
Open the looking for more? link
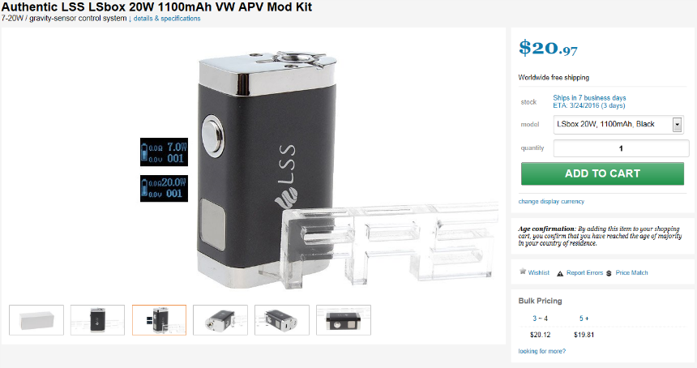(x=542, y=351)
